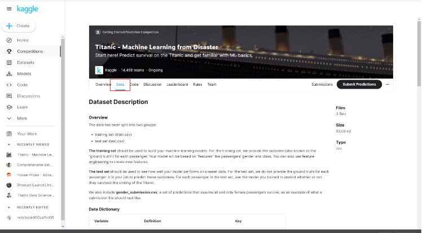Click the 'Dataset Description' heading

click(x=118, y=102)
